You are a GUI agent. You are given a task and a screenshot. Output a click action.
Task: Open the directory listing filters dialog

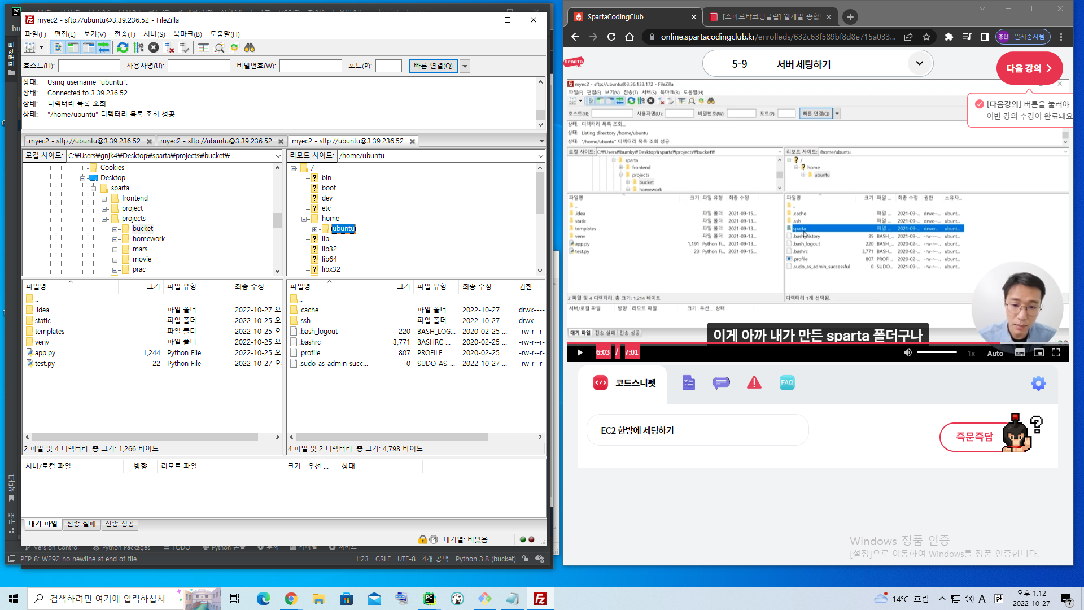point(204,48)
